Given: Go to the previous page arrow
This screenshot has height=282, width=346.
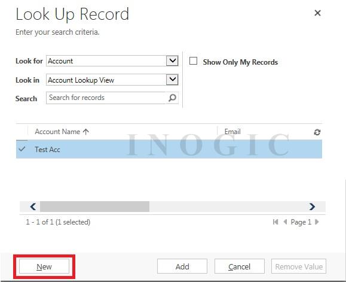Looking at the screenshot, I should click(x=285, y=222).
